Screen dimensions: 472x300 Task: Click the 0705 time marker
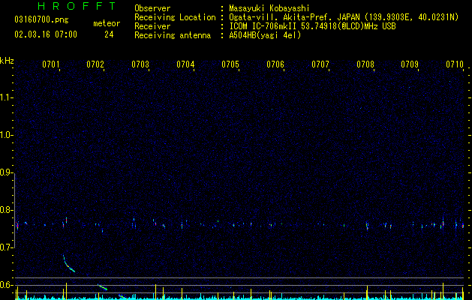pyautogui.click(x=230, y=64)
